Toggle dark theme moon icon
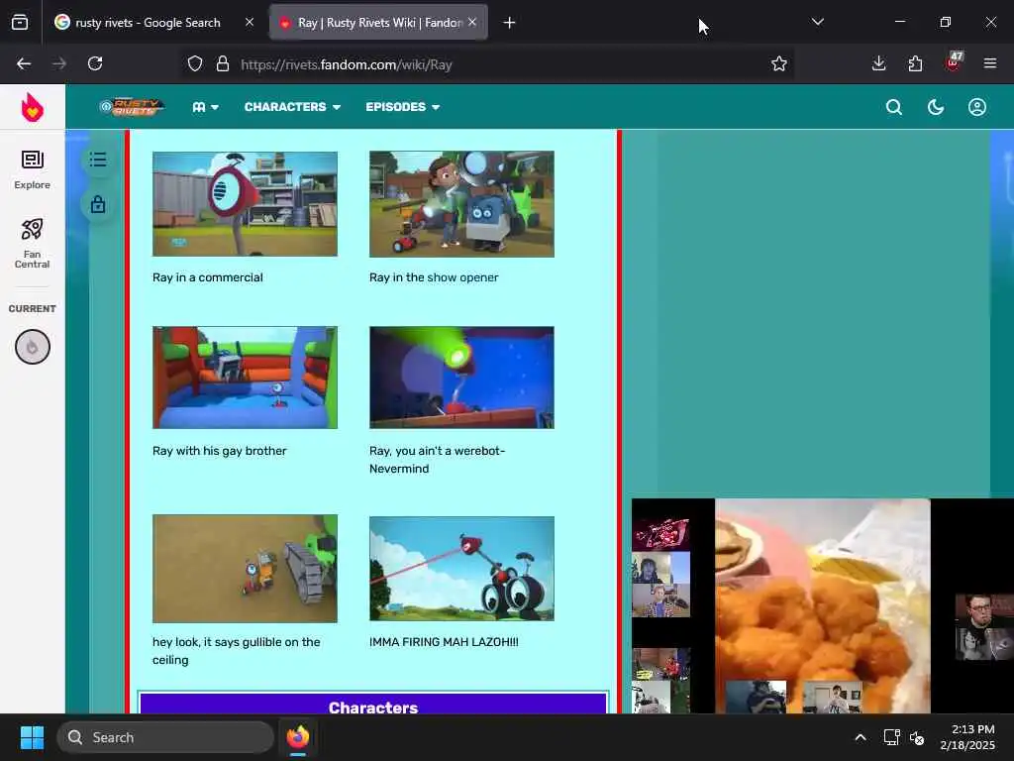The height and width of the screenshot is (761, 1014). pos(935,107)
